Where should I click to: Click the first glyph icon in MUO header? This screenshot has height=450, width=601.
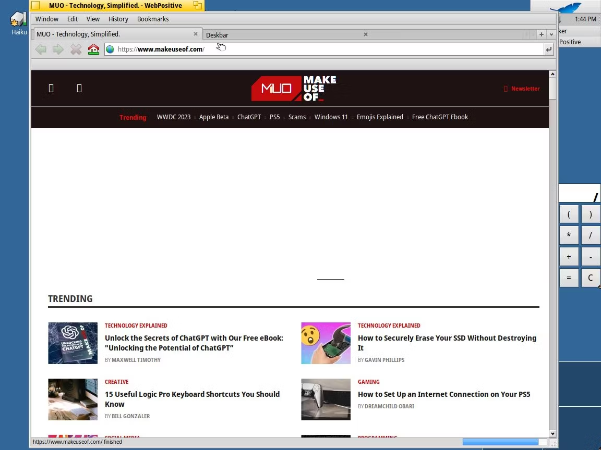(x=51, y=89)
